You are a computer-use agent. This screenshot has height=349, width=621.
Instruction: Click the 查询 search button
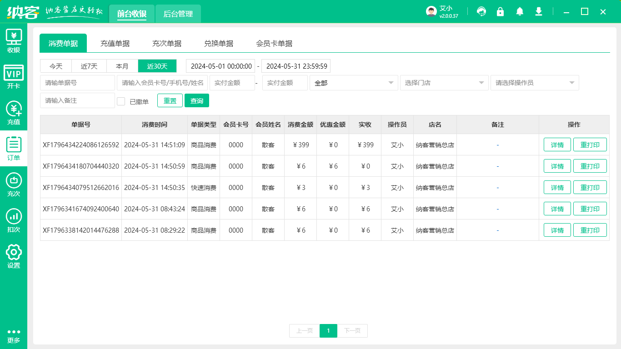pos(197,101)
